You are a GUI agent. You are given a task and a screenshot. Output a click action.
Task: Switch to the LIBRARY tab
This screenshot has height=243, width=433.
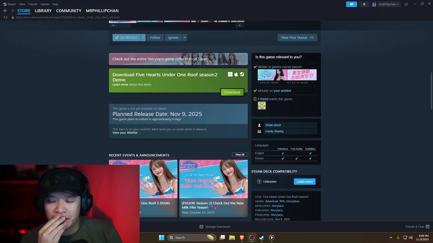tap(43, 11)
